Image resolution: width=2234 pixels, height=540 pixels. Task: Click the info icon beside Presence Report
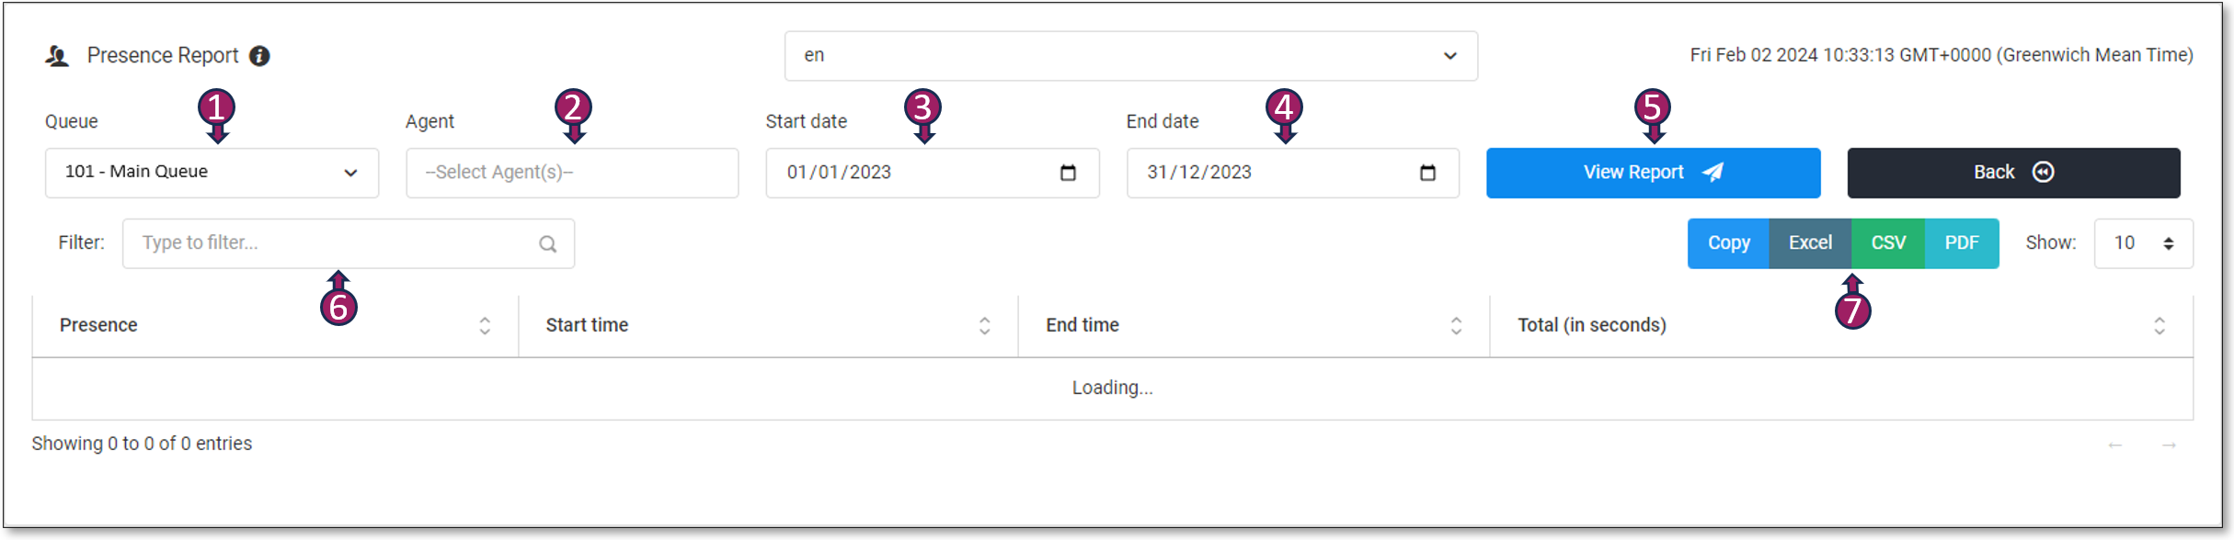point(260,56)
